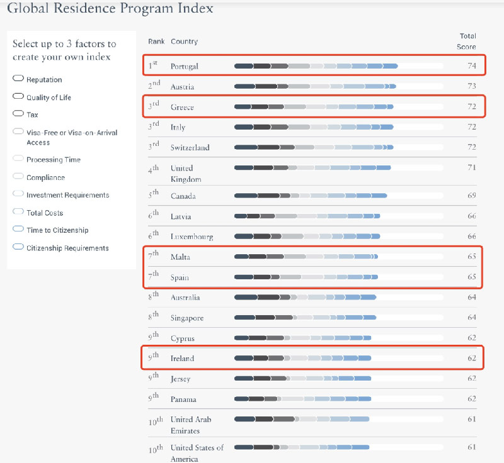Click the Singapore score bar

[305, 318]
